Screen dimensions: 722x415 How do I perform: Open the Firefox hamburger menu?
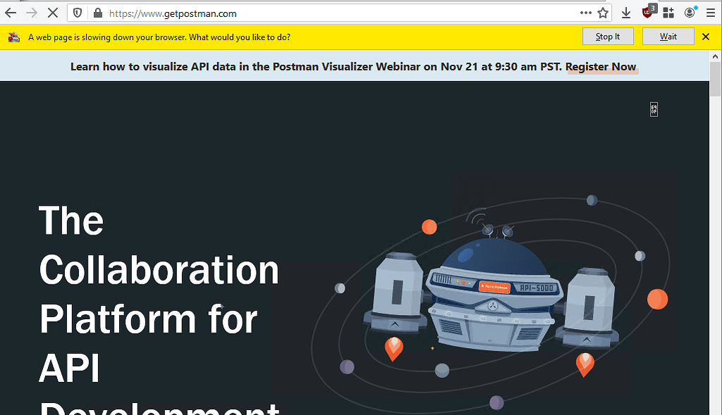pos(710,12)
